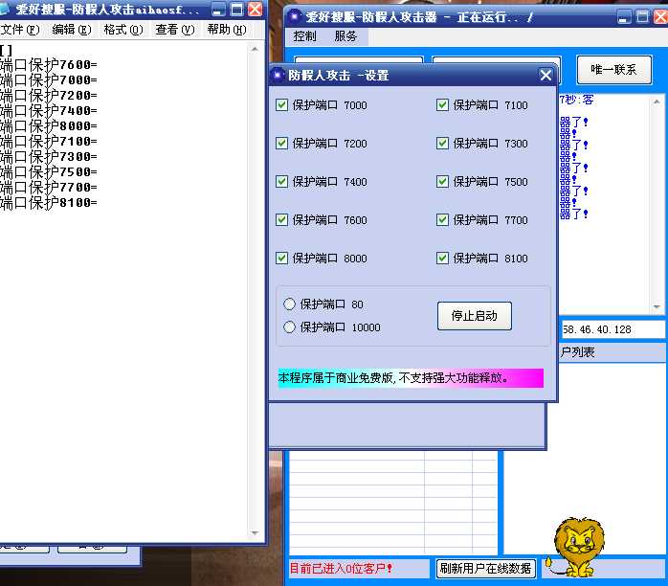
Task: Click the main attack tool window title icon
Action: (294, 15)
